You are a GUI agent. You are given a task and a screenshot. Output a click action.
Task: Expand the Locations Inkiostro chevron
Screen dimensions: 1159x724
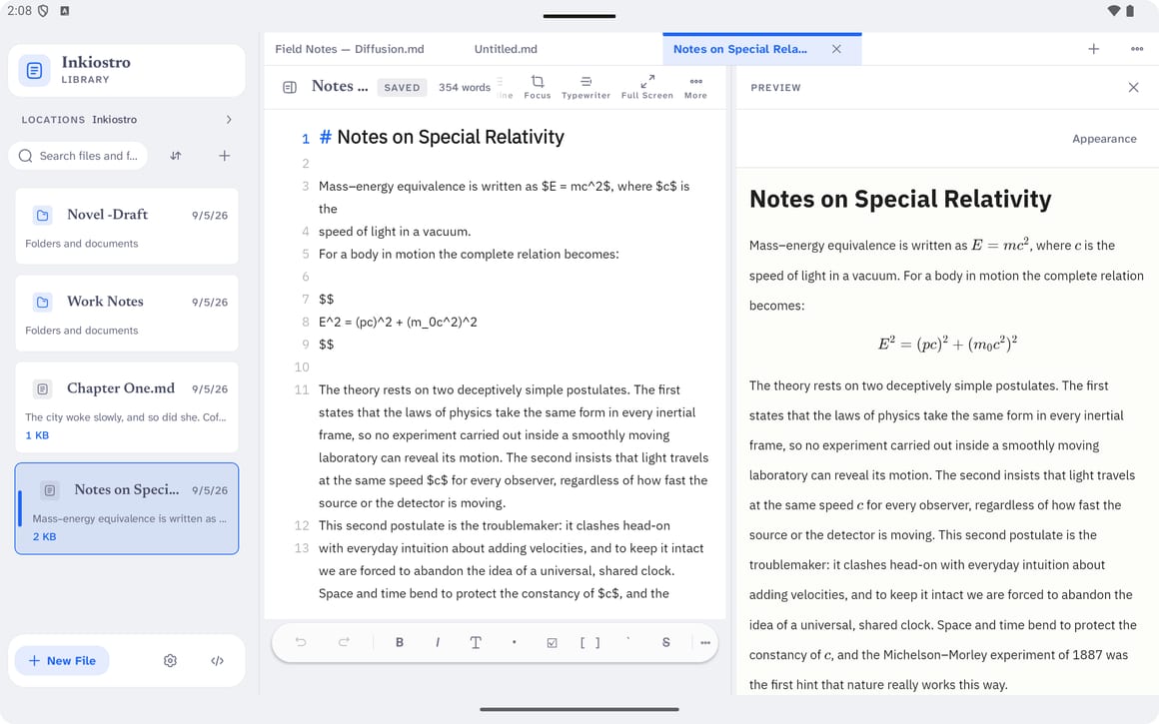tap(229, 119)
